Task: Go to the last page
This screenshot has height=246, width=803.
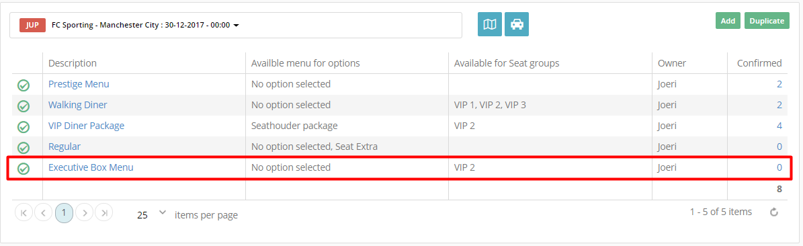Action: (104, 212)
